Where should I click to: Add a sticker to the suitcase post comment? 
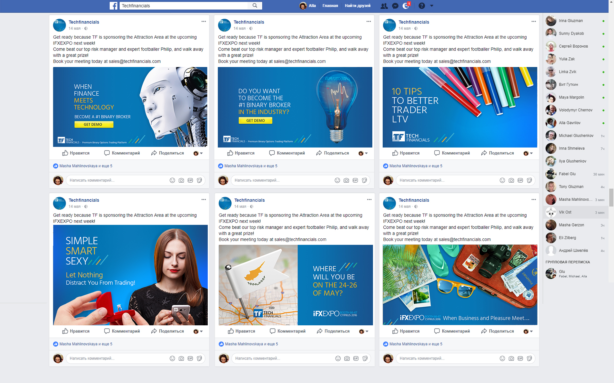529,359
